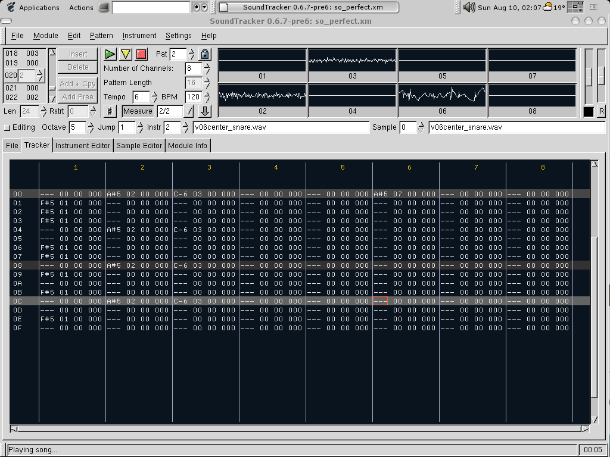Decrease Jump value with its down arrow
The height and width of the screenshot is (457, 610).
[x=140, y=130]
